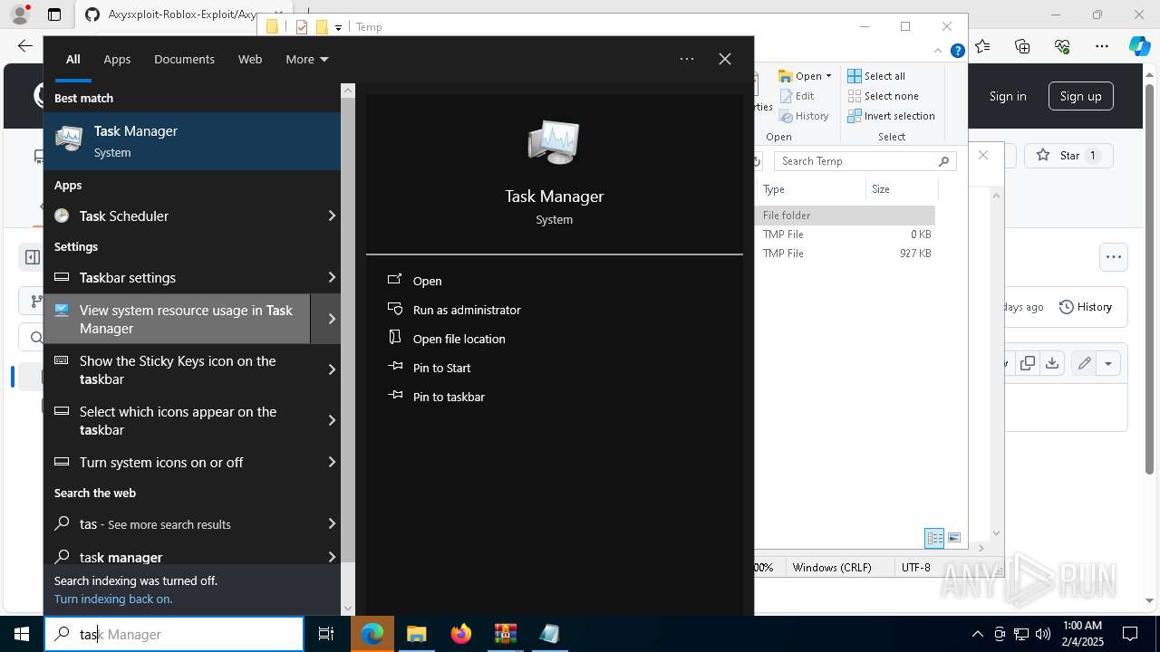Click Select all in Explorer ribbon
Screen dimensions: 1160x652
(876, 76)
